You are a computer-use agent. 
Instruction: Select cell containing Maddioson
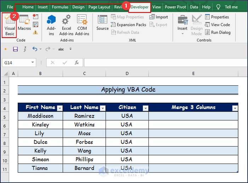click(40, 116)
